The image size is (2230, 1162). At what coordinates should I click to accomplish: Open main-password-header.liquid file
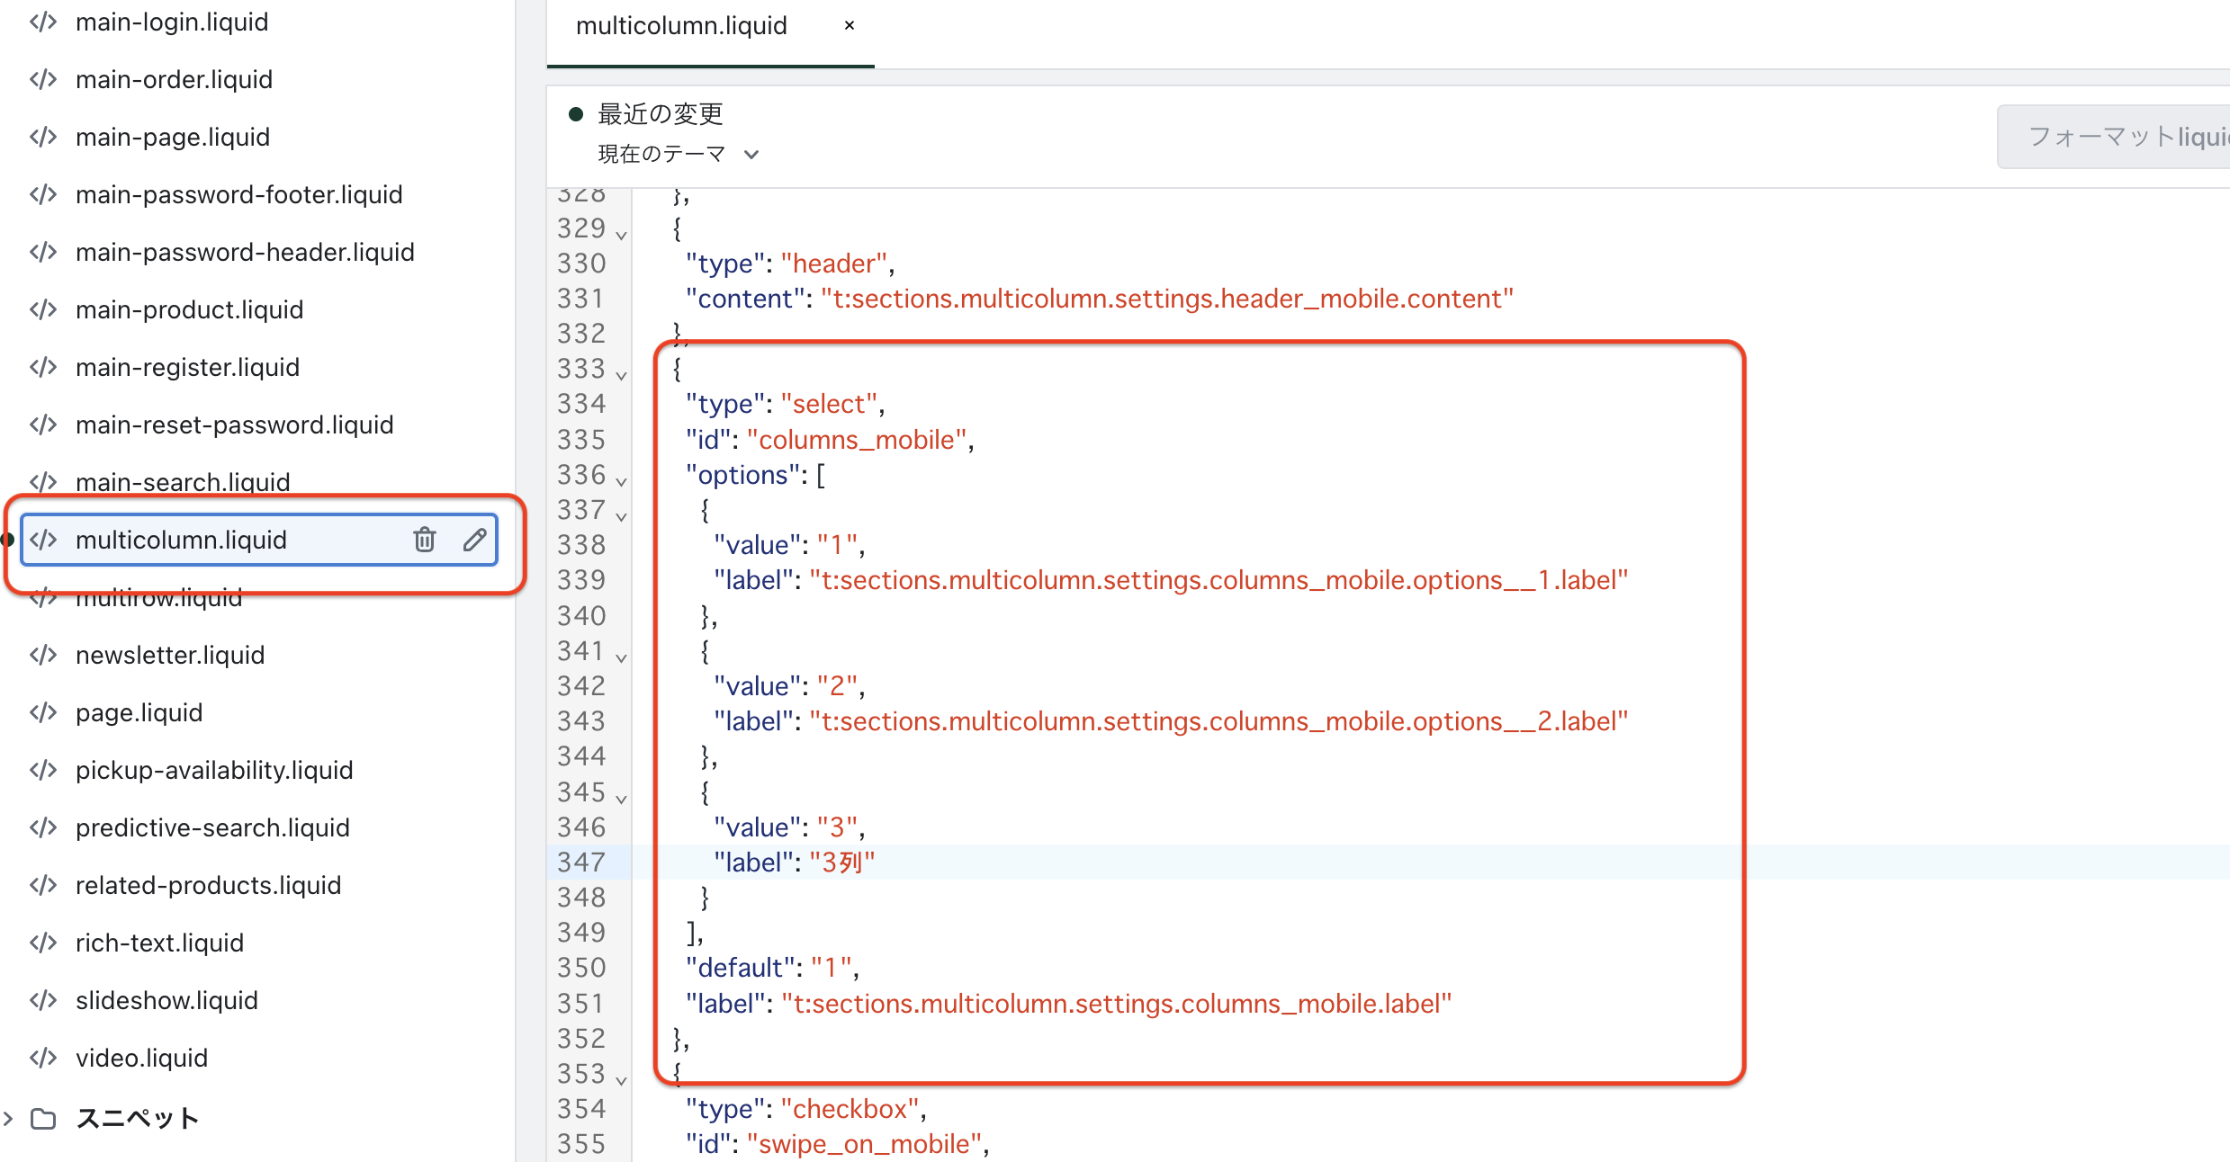click(245, 252)
